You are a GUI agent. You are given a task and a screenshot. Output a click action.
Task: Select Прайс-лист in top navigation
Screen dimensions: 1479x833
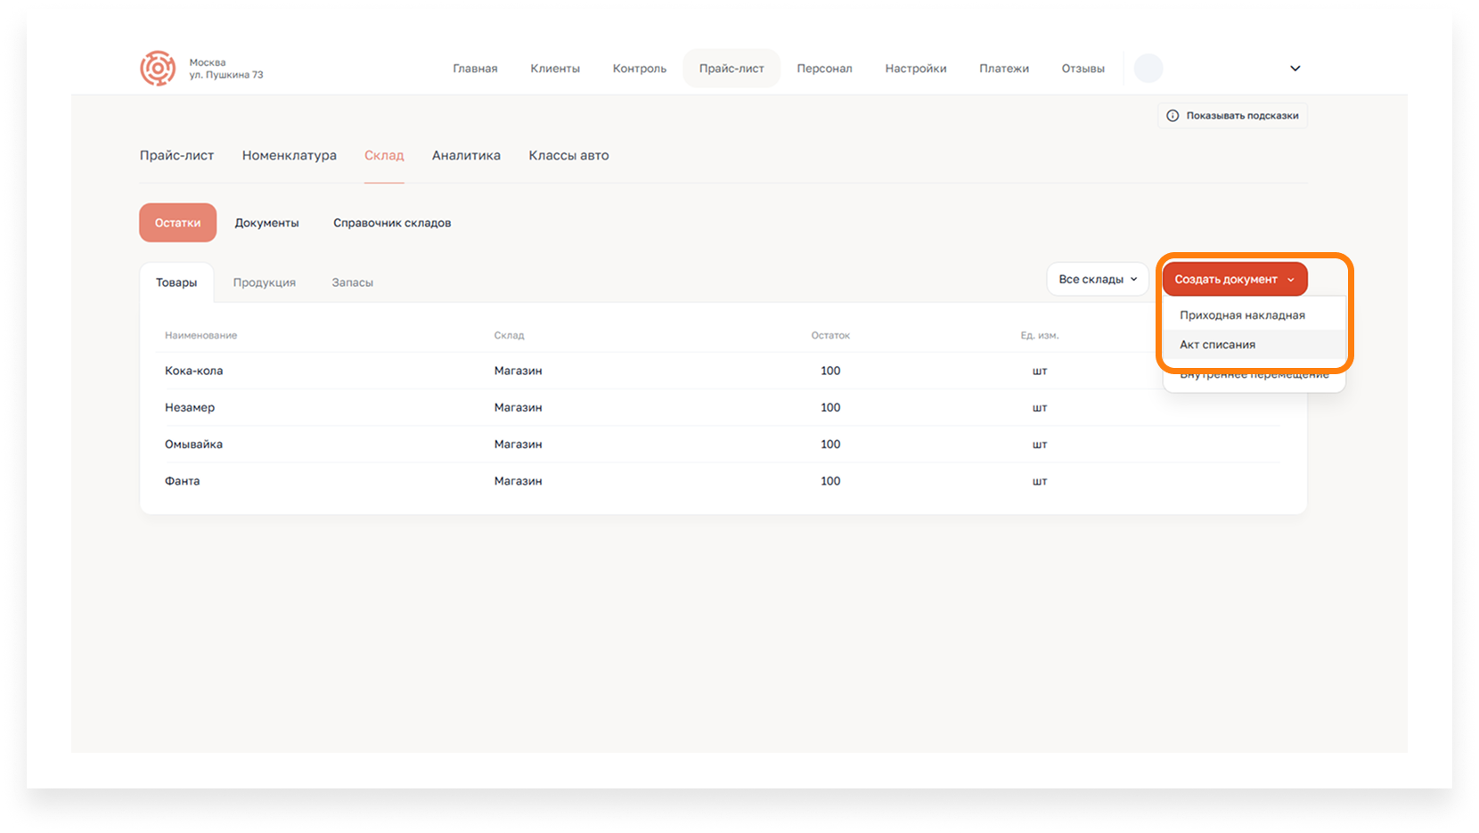[731, 69]
